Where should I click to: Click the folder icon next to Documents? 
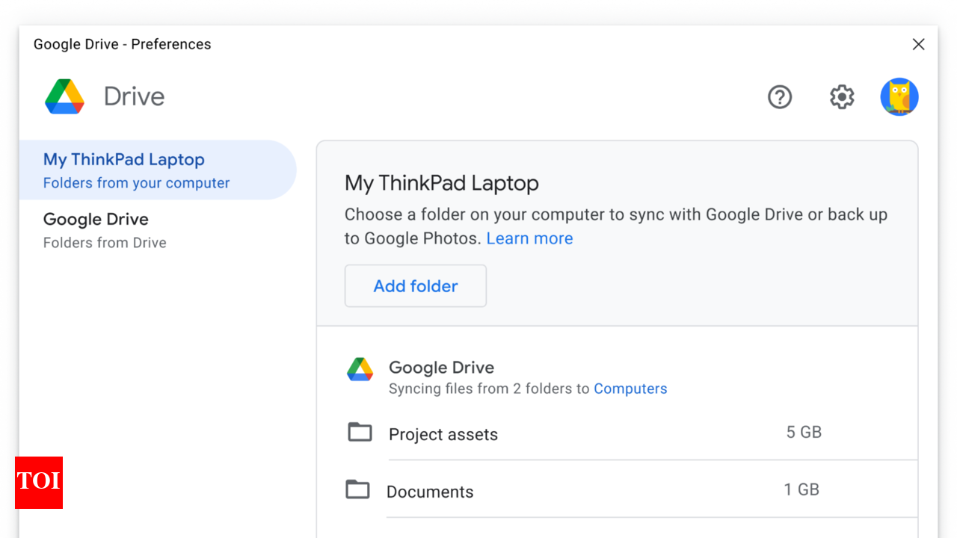pyautogui.click(x=357, y=489)
